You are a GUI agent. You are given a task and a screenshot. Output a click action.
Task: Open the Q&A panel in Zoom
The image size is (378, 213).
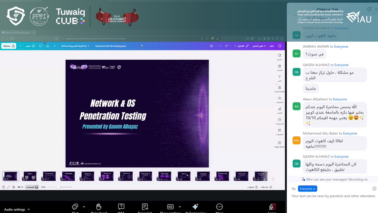(x=121, y=208)
